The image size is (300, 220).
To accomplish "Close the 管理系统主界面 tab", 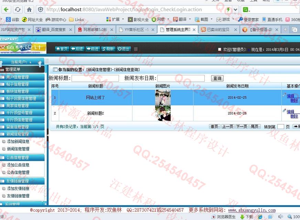I will pos(194,30).
